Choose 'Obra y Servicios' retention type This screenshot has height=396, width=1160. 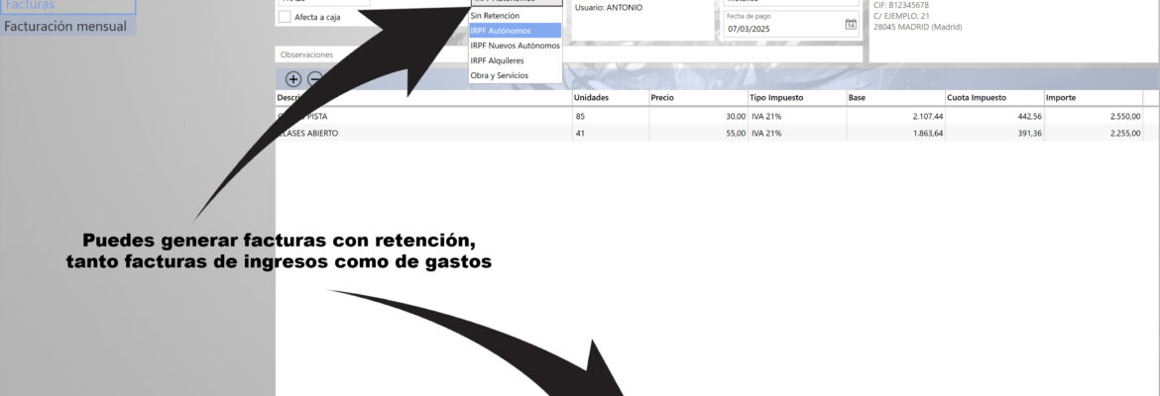pyautogui.click(x=515, y=75)
